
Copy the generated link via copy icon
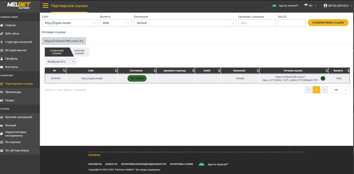[x=323, y=78]
